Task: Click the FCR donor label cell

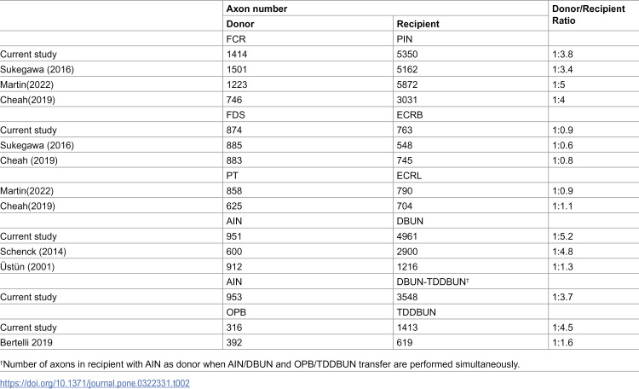Action: coord(236,39)
